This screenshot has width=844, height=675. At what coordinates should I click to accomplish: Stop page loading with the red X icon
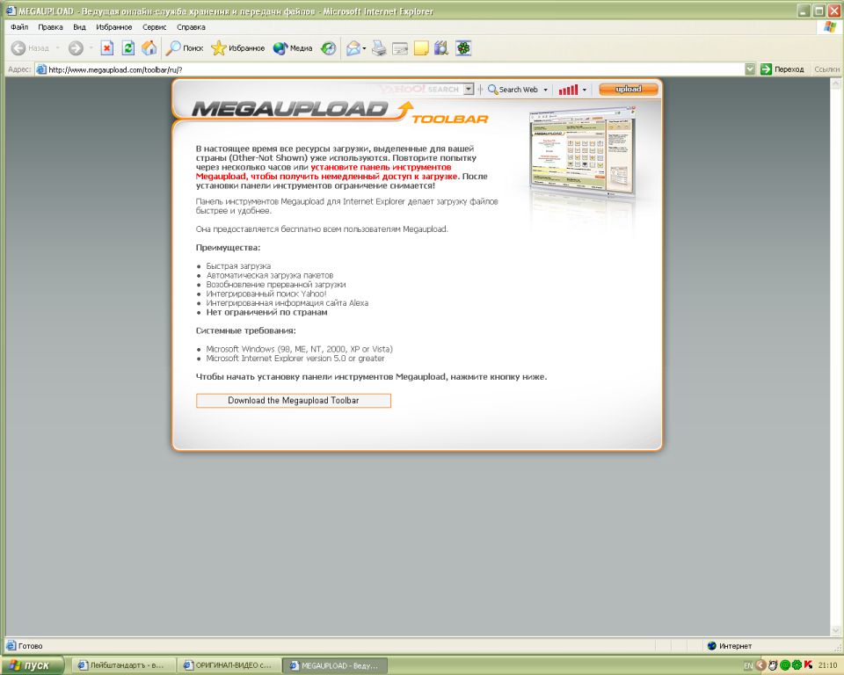tap(107, 48)
